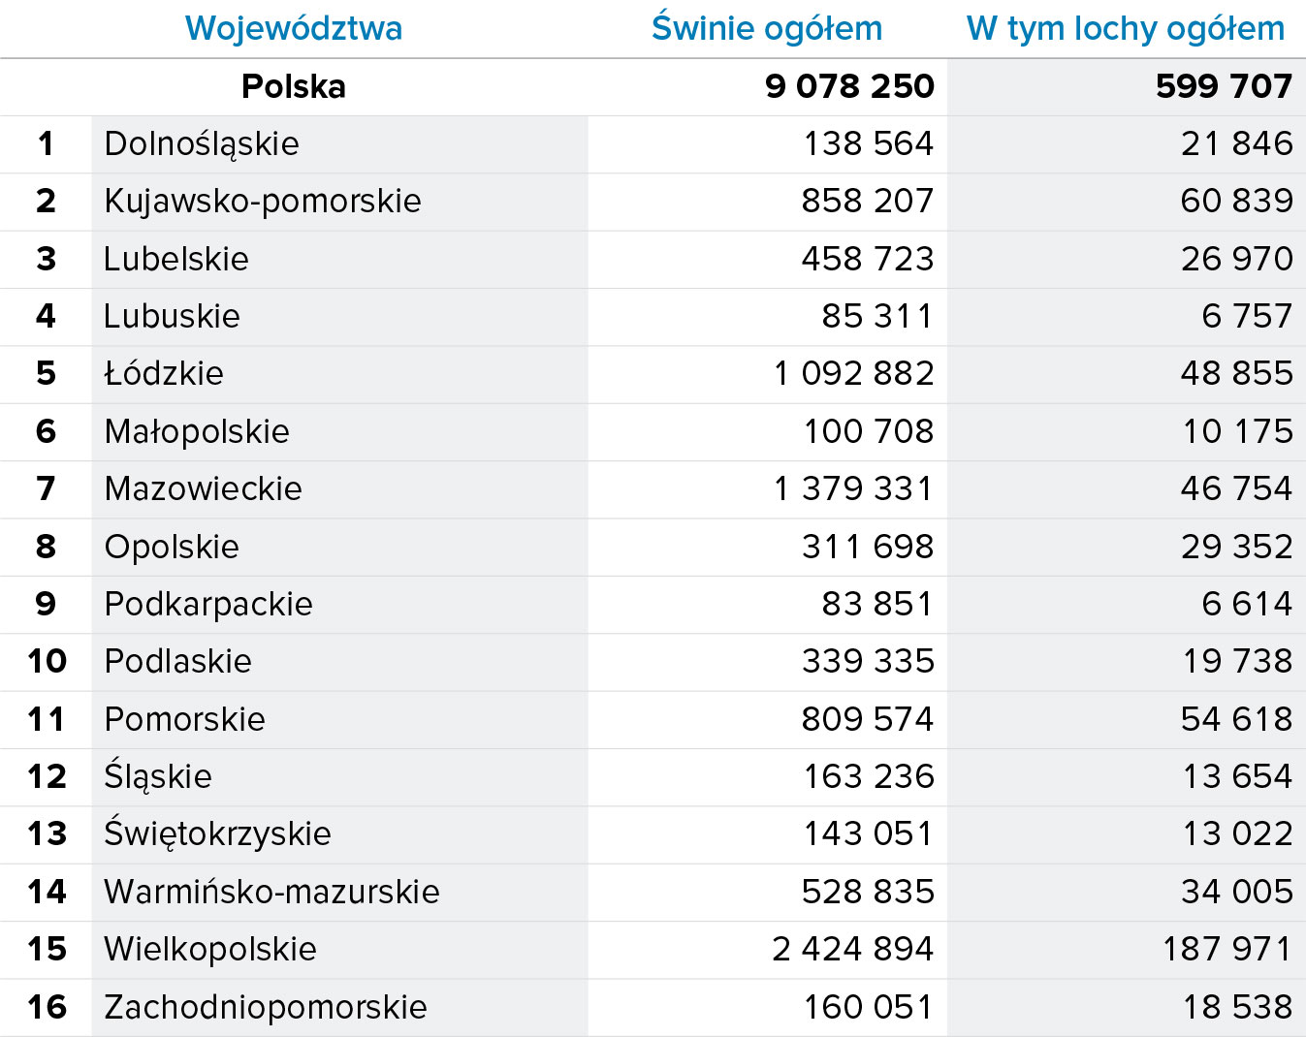This screenshot has height=1037, width=1306.
Task: Click the Województwa column header
Action: (x=294, y=28)
